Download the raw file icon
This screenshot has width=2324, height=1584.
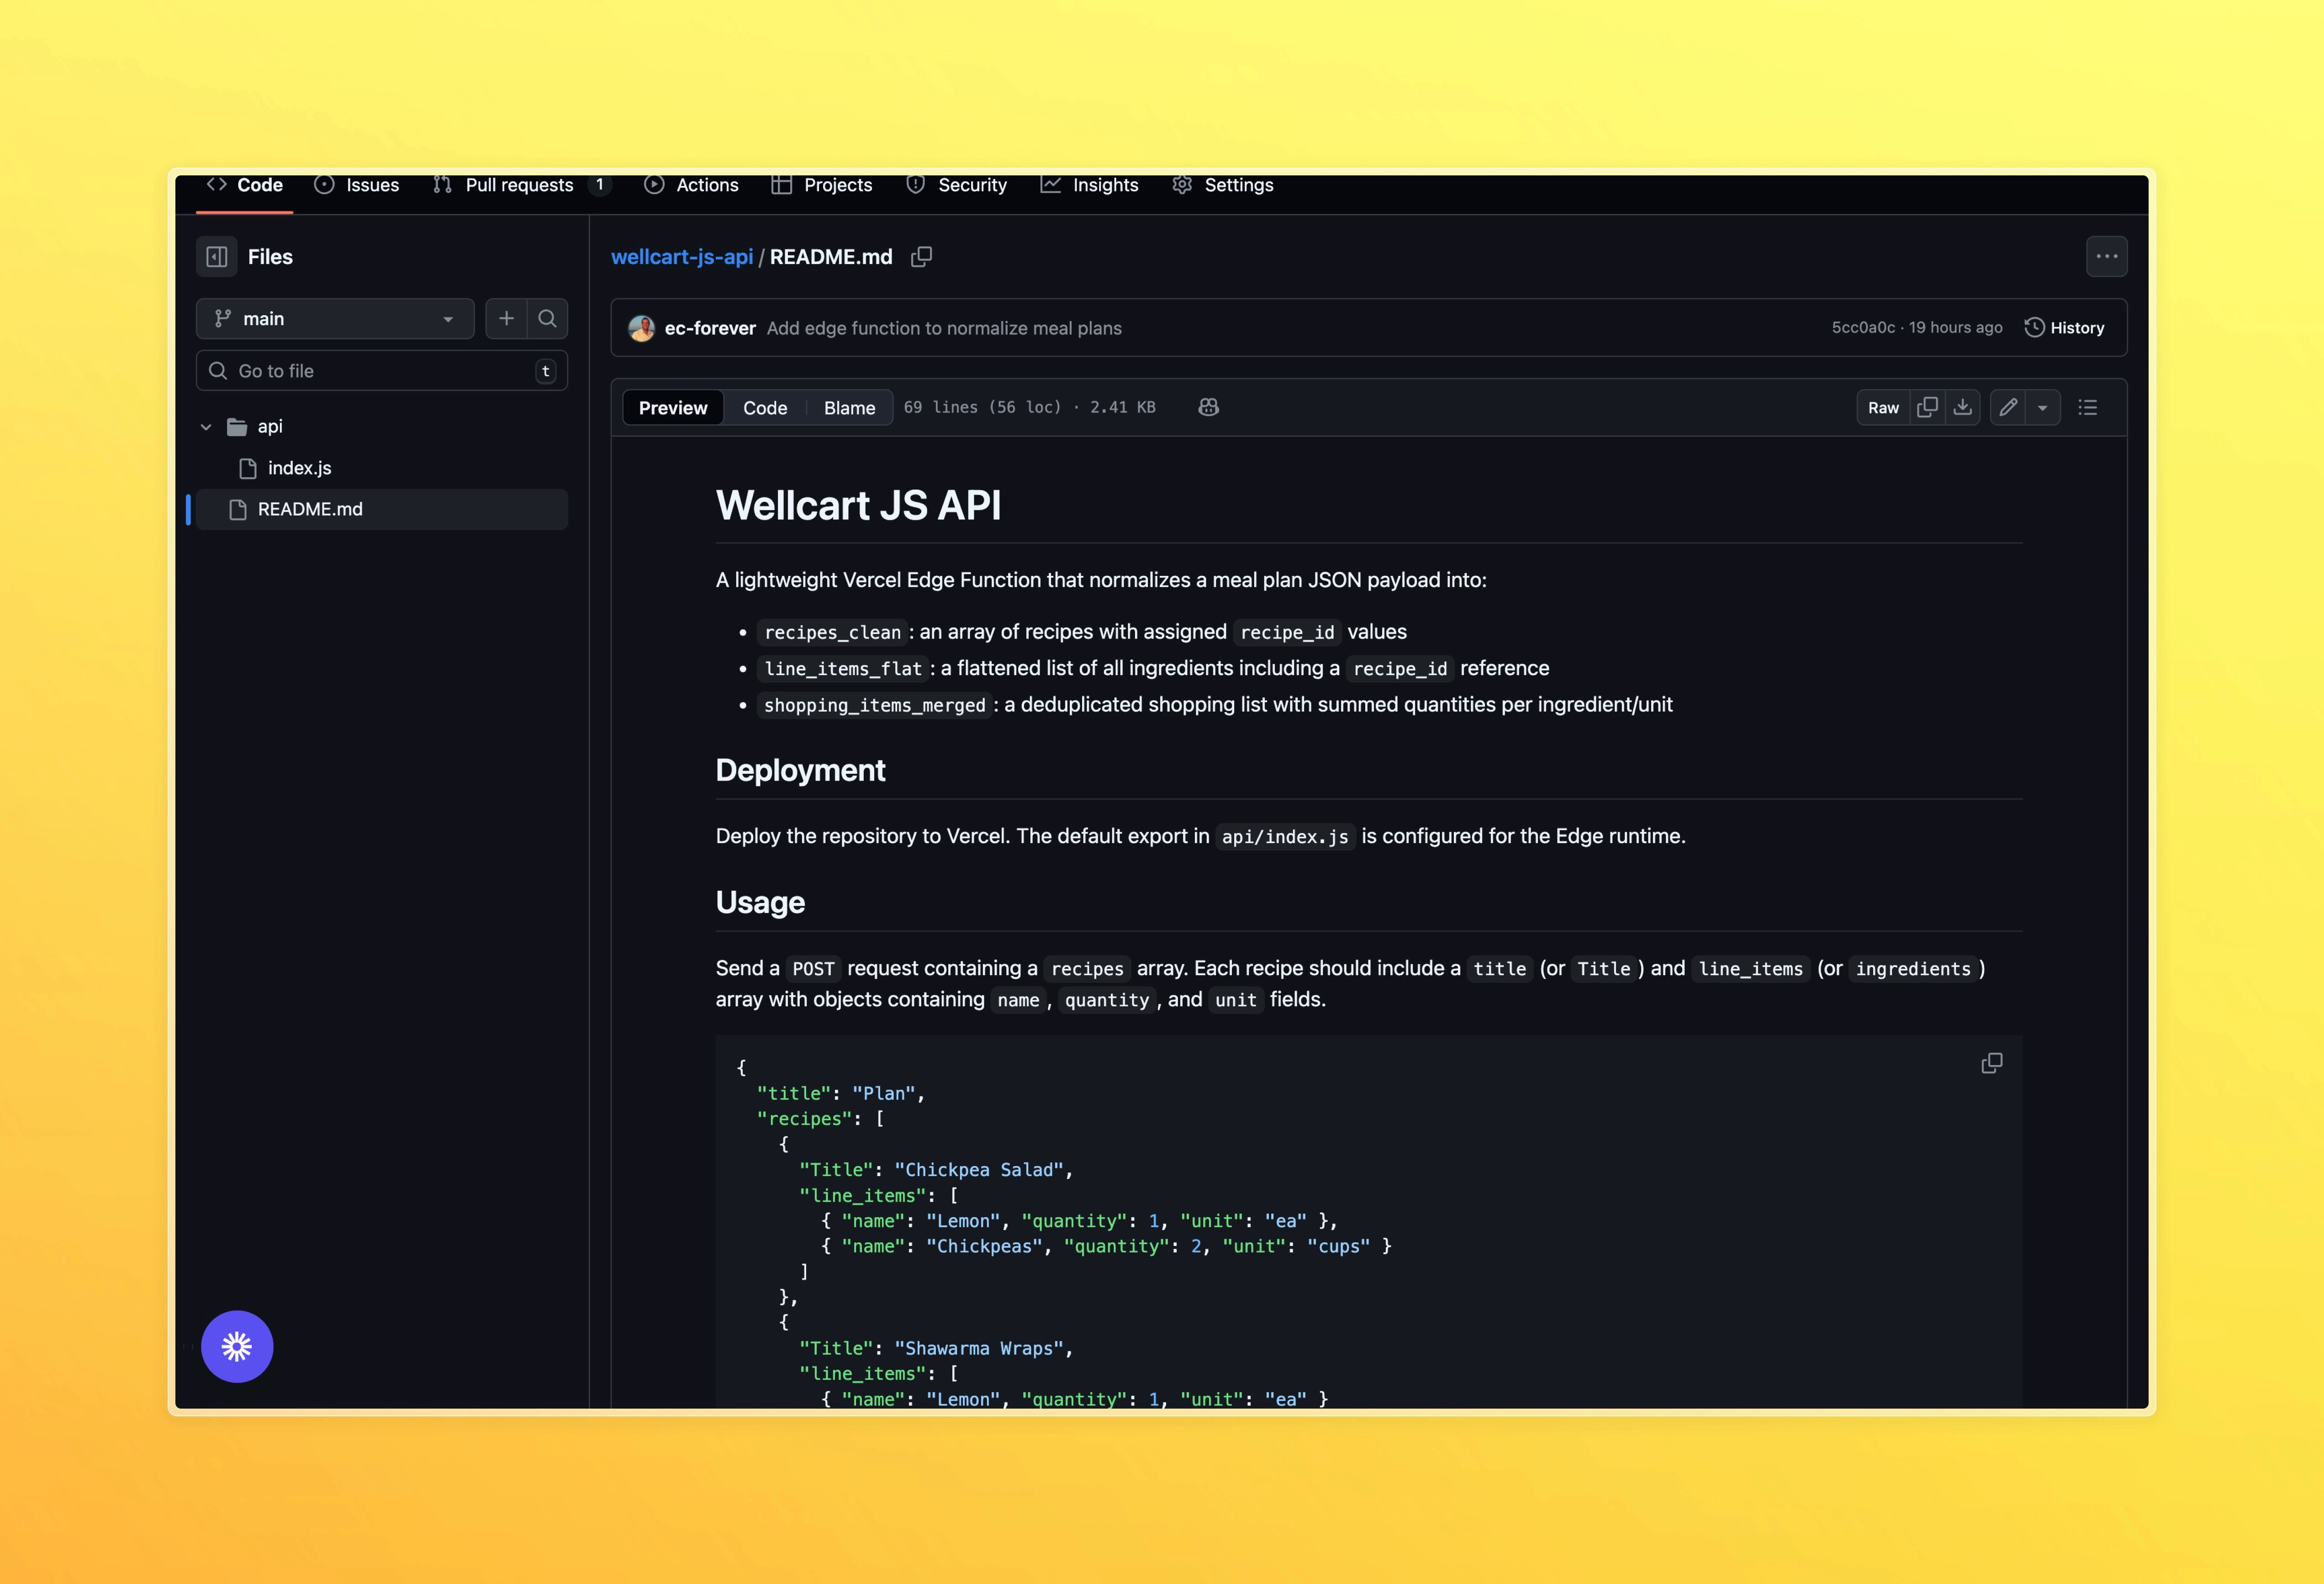(x=1962, y=407)
